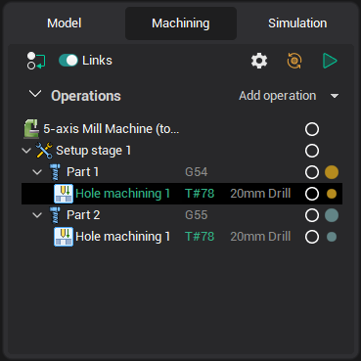The height and width of the screenshot is (361, 361).
Task: Click the Part 1 fixture icon
Action: (55, 172)
